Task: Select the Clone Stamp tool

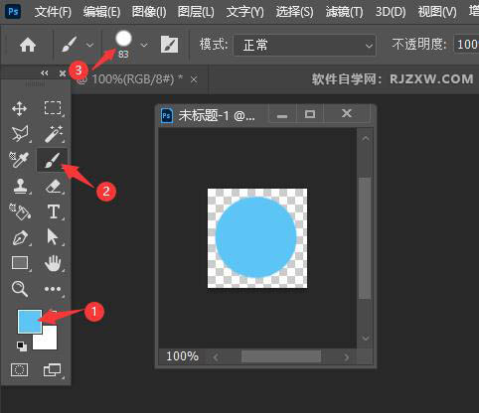Action: 20,186
